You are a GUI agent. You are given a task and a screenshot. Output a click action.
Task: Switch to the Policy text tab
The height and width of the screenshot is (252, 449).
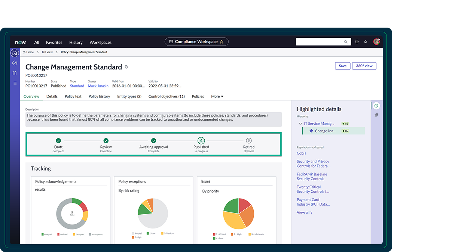[x=73, y=96]
